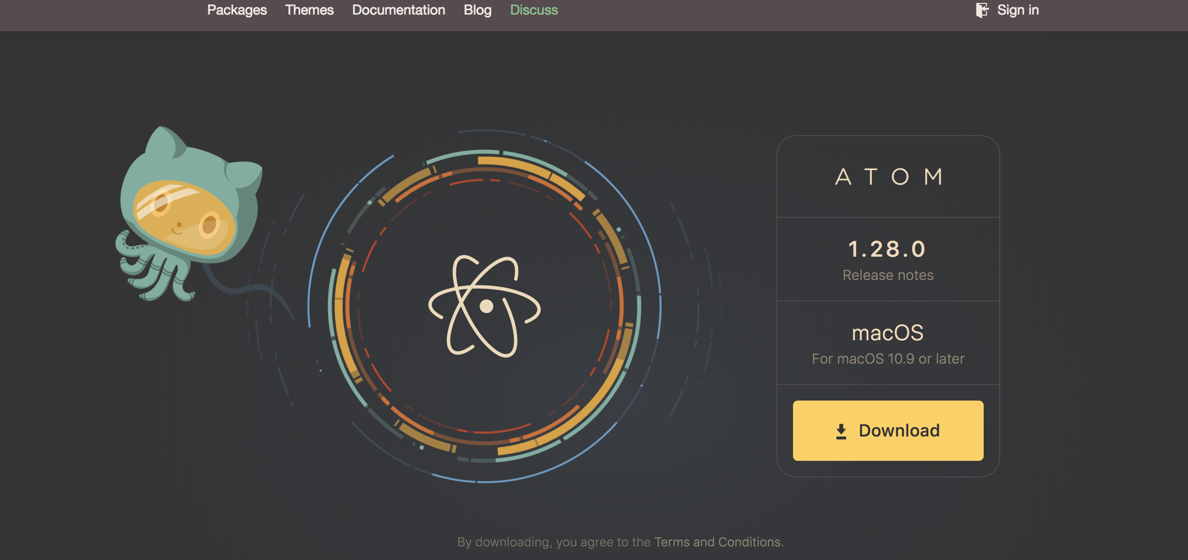The height and width of the screenshot is (560, 1188).
Task: Go to the Themes section
Action: pos(309,10)
